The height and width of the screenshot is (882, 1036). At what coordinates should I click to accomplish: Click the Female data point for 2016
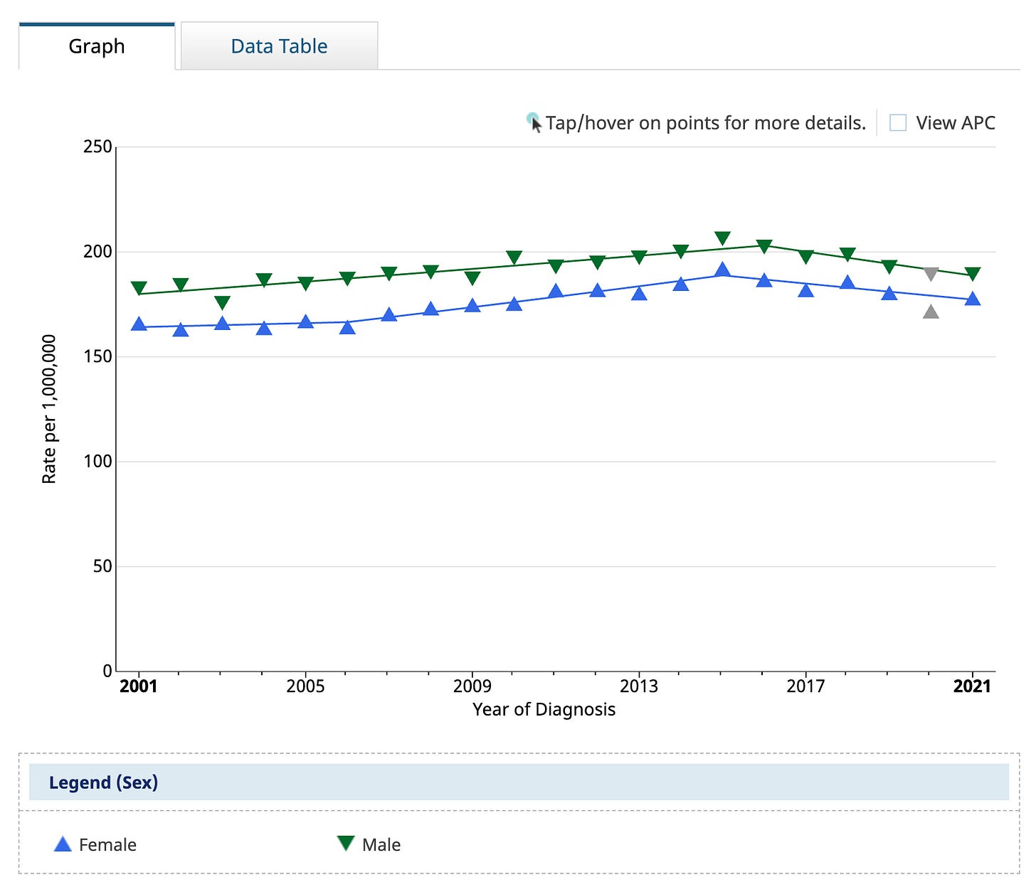764,280
